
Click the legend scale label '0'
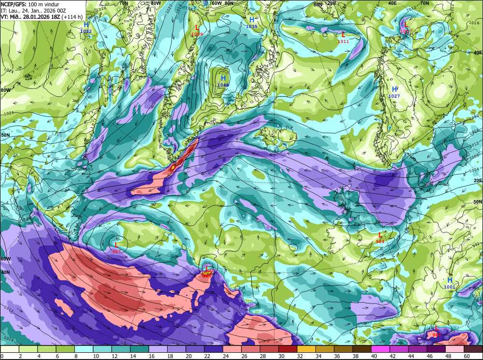tap(2, 356)
